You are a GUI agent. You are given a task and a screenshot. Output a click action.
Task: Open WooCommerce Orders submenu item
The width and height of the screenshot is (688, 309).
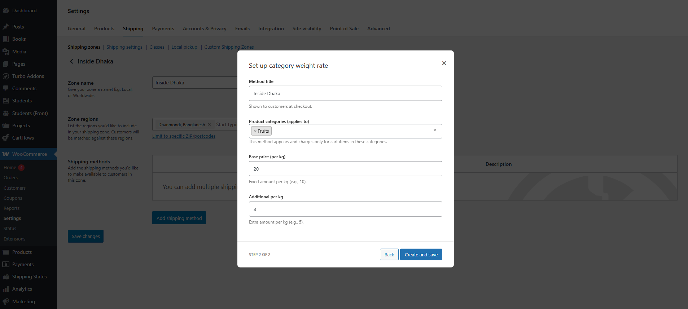(10, 177)
